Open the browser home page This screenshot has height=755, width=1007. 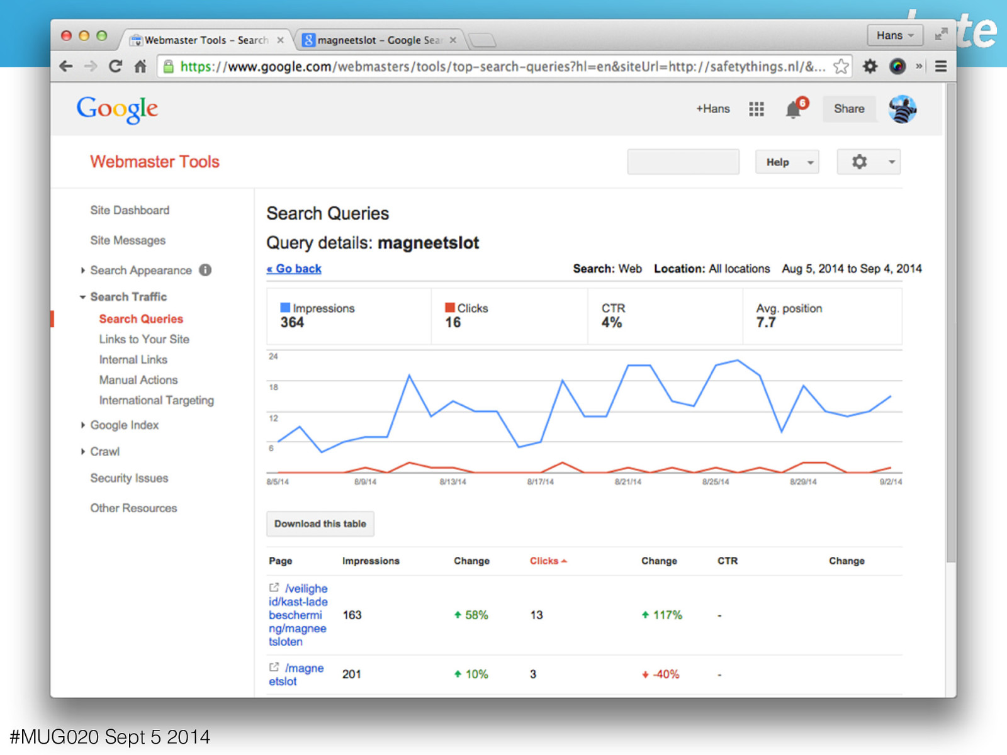click(140, 66)
